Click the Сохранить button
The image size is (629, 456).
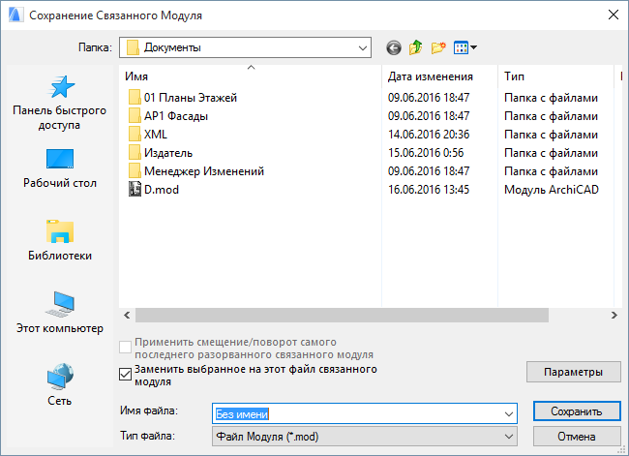click(x=576, y=411)
